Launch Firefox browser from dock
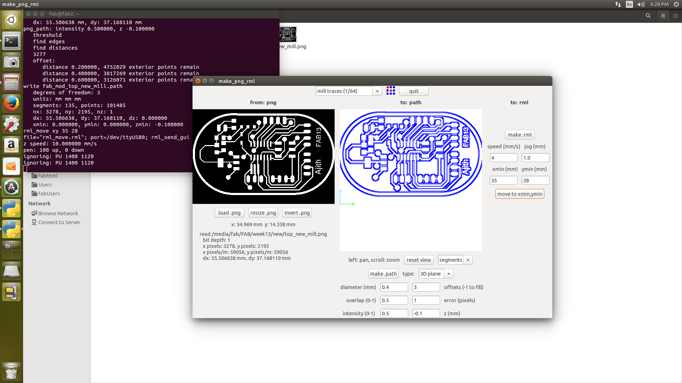The width and height of the screenshot is (682, 383). [x=11, y=104]
